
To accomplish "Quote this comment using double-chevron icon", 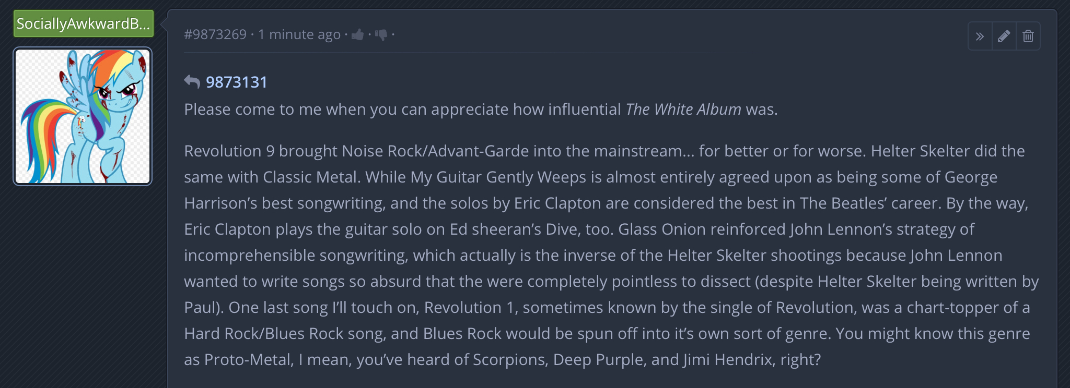I will [x=980, y=36].
